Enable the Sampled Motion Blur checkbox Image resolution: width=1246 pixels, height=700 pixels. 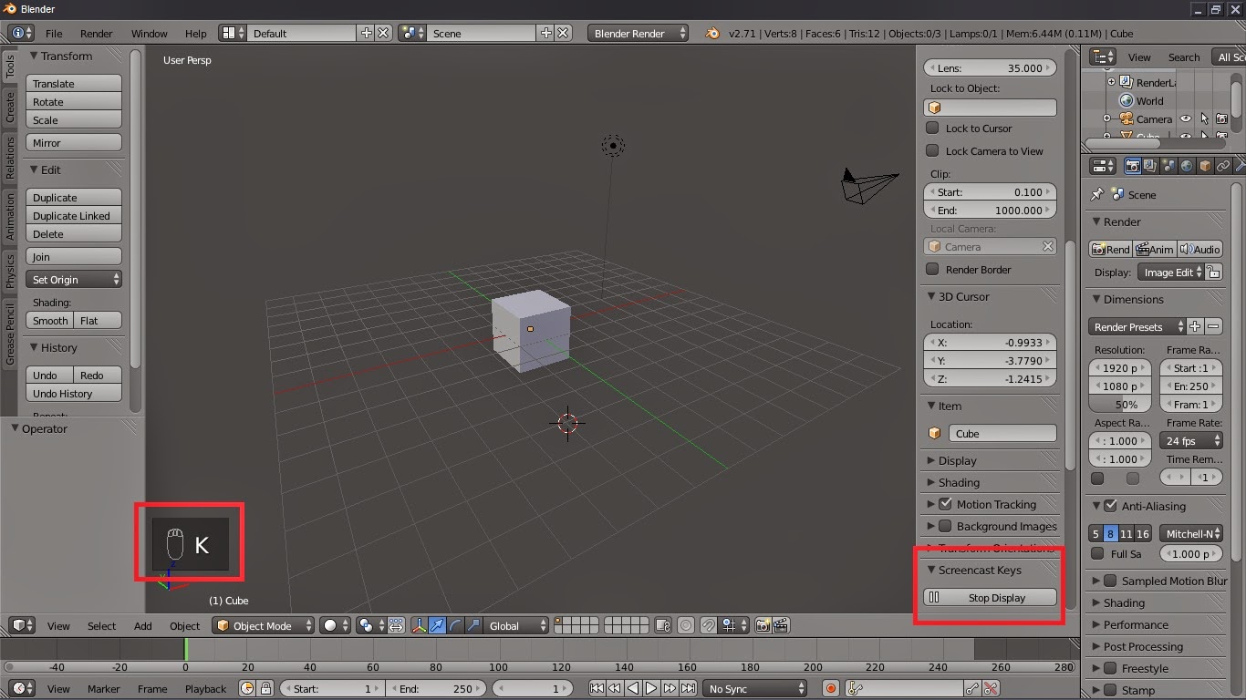point(1110,581)
